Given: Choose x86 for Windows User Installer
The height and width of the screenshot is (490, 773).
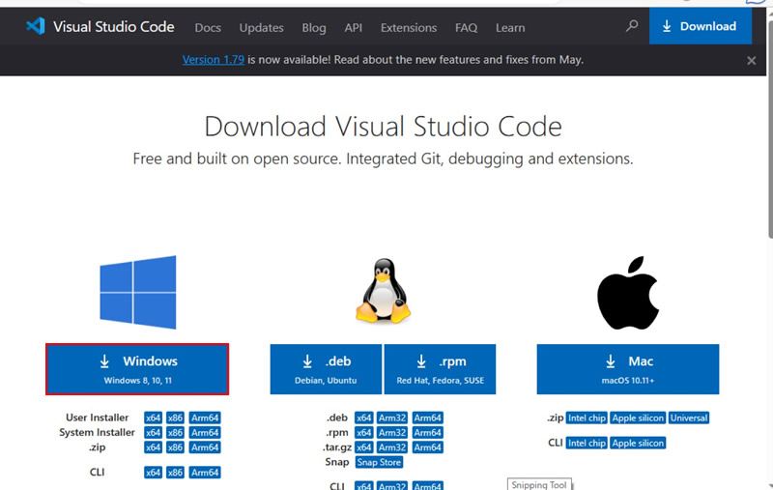Looking at the screenshot, I should tap(175, 418).
